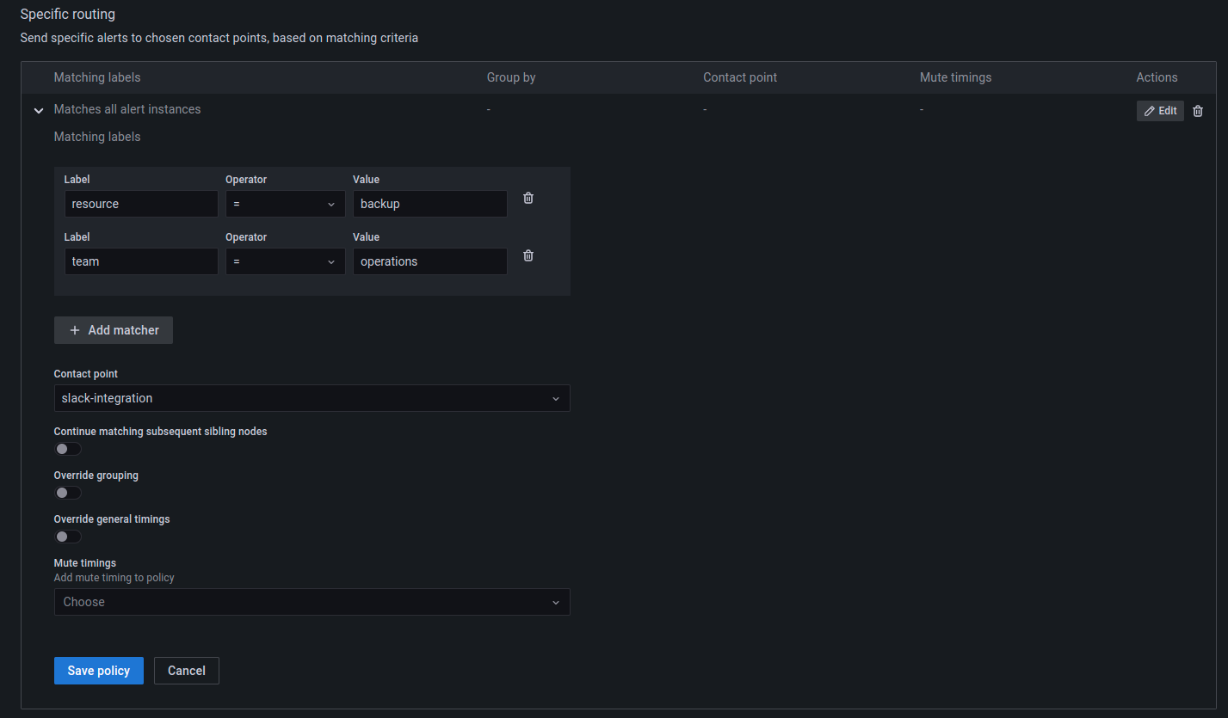The width and height of the screenshot is (1228, 718).
Task: Open the operator dropdown for resource label
Action: point(285,204)
